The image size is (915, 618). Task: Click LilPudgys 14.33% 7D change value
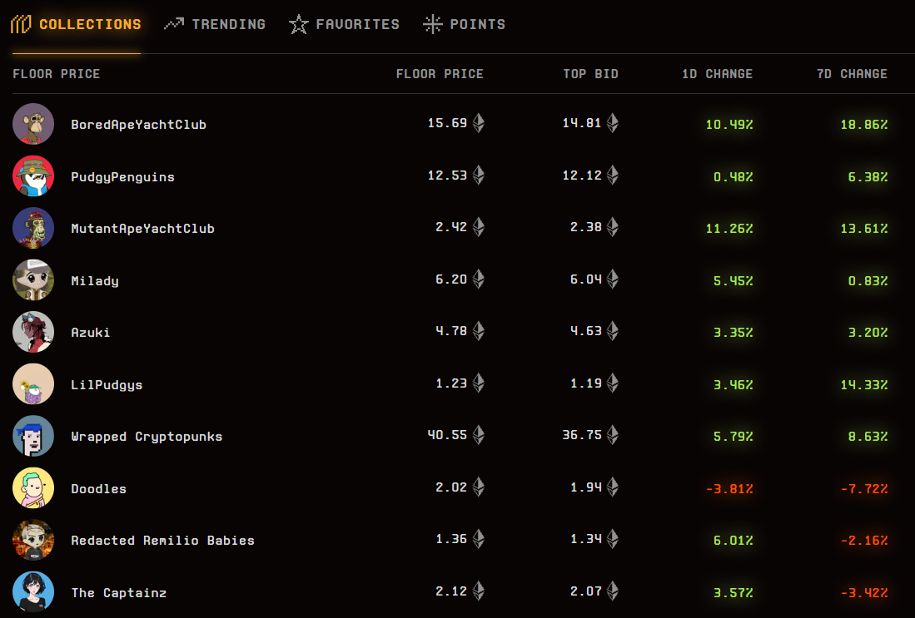point(863,385)
